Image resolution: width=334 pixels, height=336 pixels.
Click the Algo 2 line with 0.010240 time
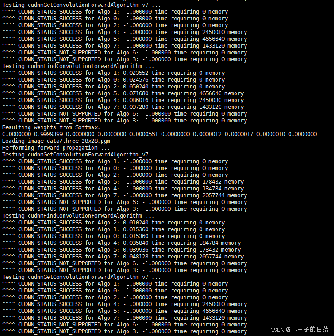(x=113, y=223)
